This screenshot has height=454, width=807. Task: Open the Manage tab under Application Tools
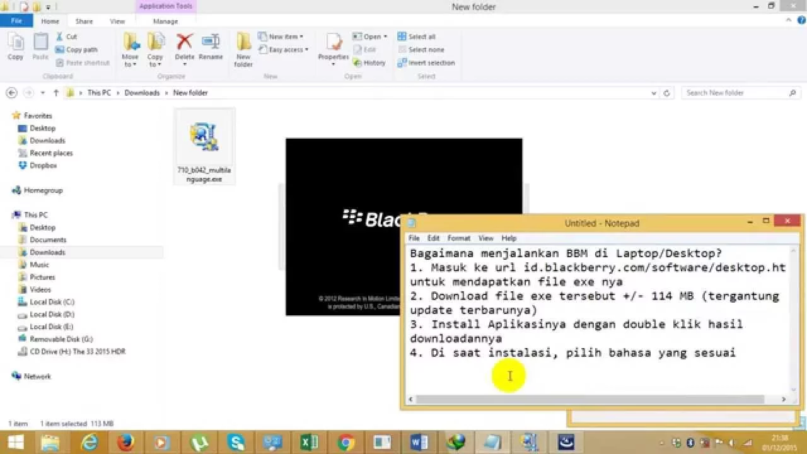pos(165,21)
